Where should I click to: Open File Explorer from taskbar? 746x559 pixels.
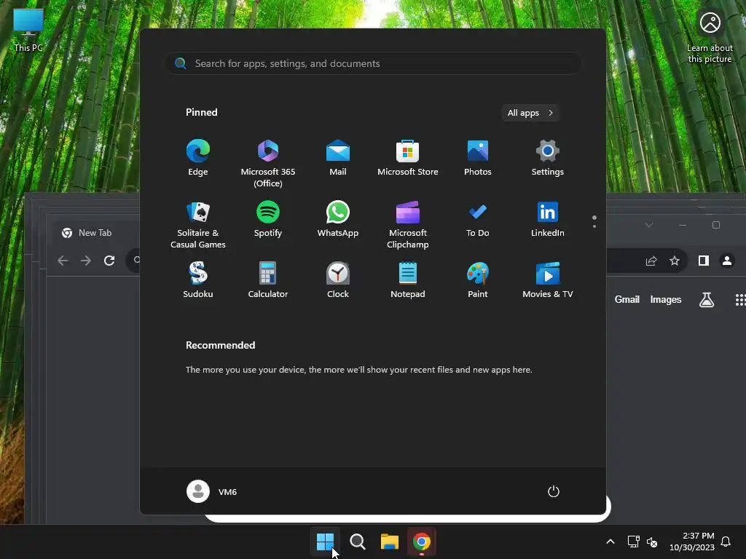(389, 542)
